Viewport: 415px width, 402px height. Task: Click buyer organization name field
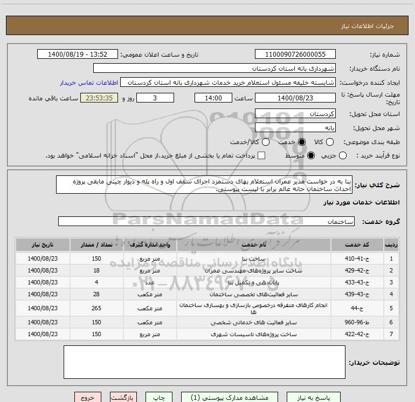(215, 69)
